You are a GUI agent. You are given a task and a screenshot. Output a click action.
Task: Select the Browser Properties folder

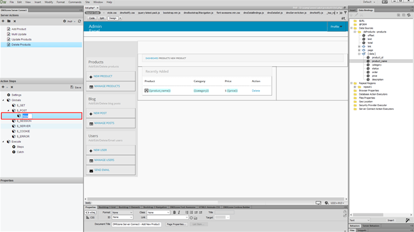[x=369, y=90]
